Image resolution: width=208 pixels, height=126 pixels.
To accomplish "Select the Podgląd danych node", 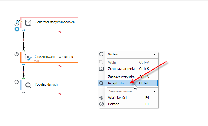I will point(49,85).
